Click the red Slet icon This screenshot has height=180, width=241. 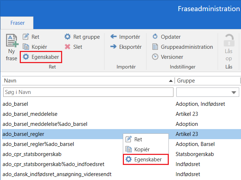pyautogui.click(x=68, y=47)
